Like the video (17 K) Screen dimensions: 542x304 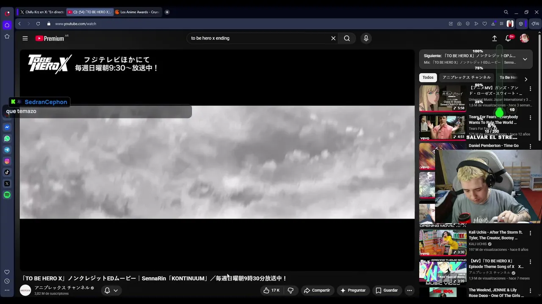point(271,290)
